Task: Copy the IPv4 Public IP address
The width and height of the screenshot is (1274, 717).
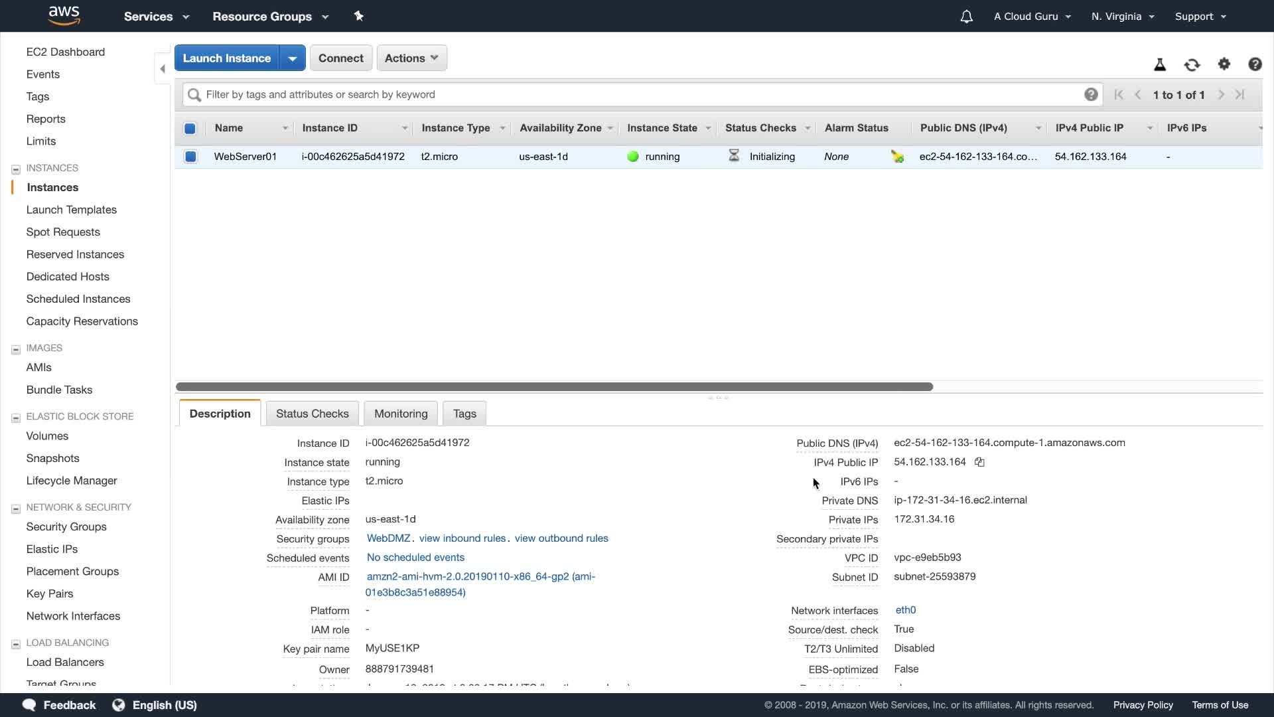Action: click(979, 462)
